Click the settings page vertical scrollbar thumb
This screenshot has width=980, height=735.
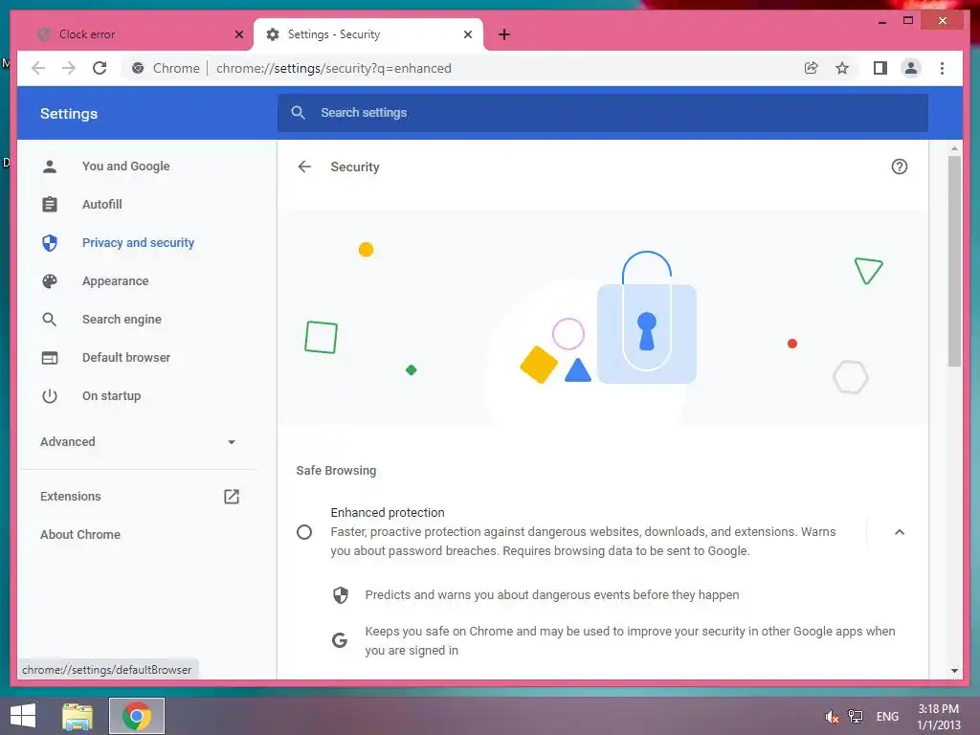click(x=954, y=260)
